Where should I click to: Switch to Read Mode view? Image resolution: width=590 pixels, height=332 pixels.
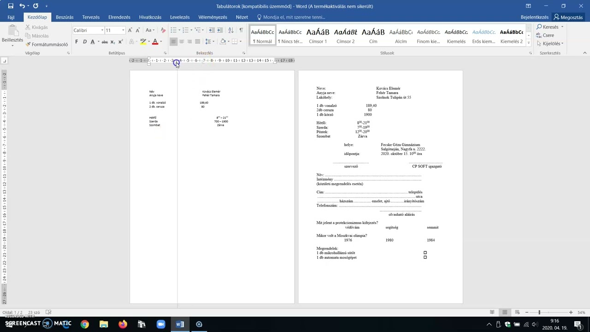pyautogui.click(x=492, y=312)
